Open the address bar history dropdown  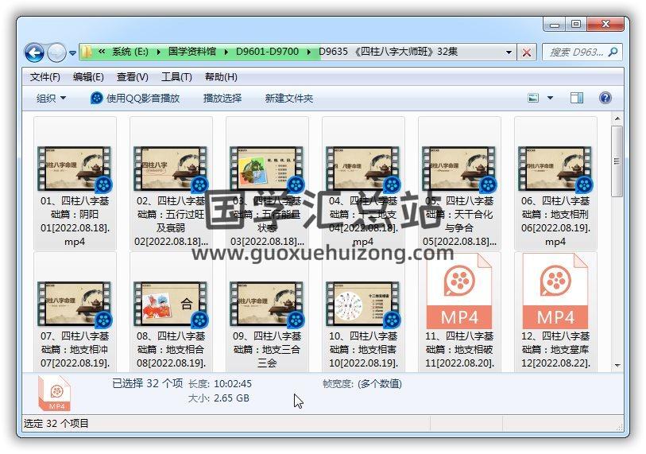509,52
